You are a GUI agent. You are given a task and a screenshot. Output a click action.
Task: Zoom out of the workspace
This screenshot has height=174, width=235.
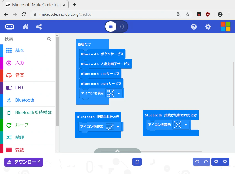pyautogui.click(x=216, y=162)
